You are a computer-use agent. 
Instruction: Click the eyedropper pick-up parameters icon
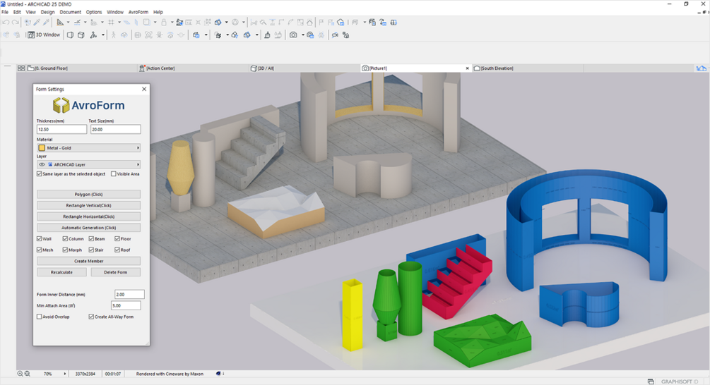[x=37, y=22]
